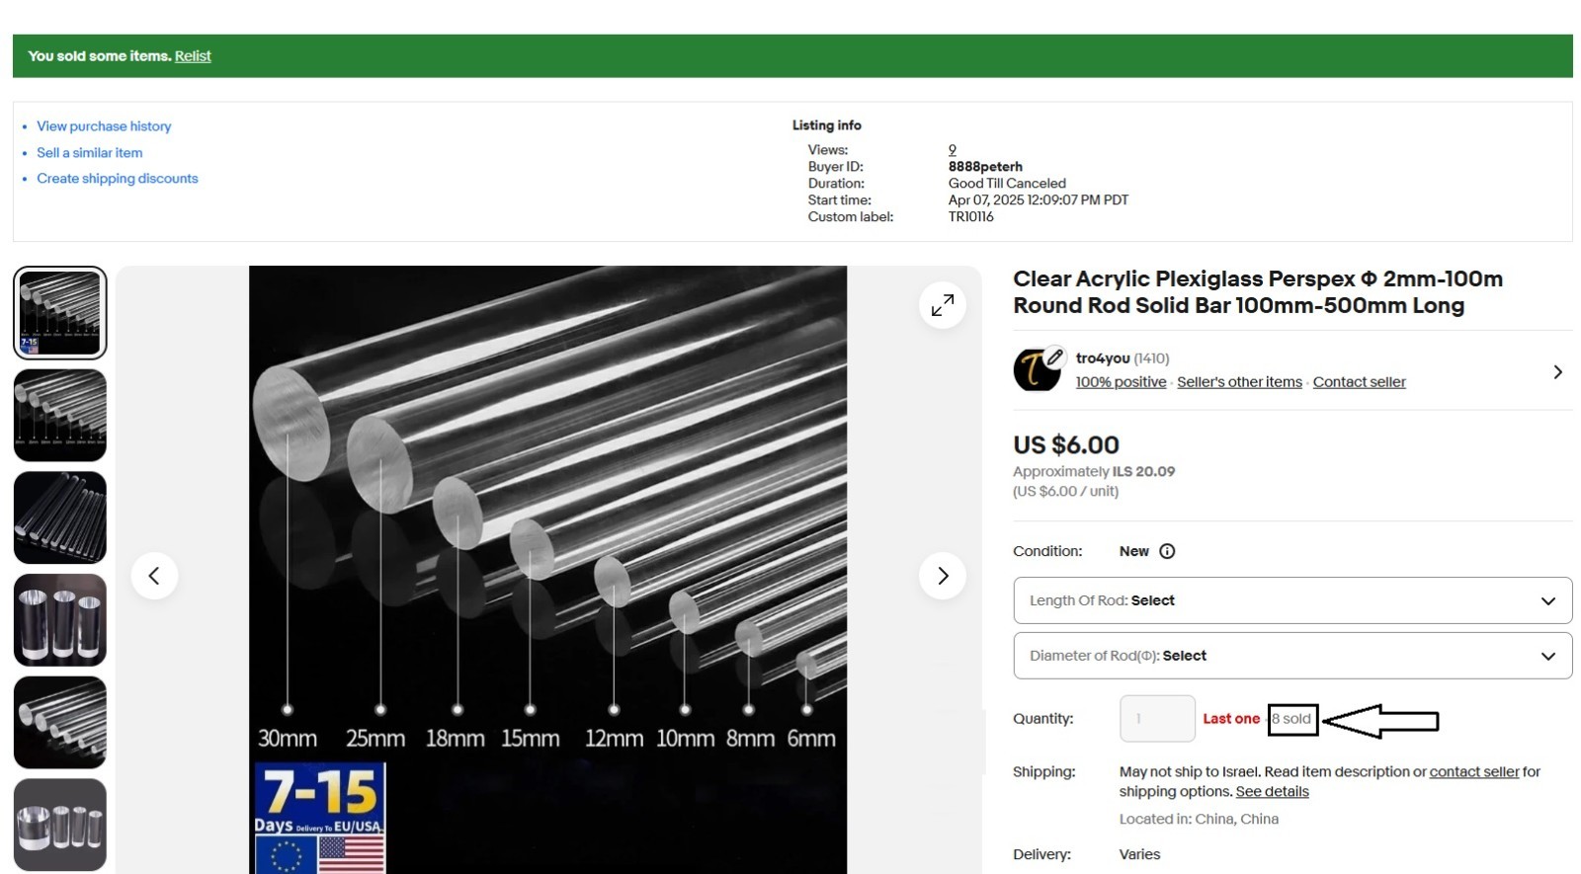Select the first rod thumbnail image

point(59,312)
